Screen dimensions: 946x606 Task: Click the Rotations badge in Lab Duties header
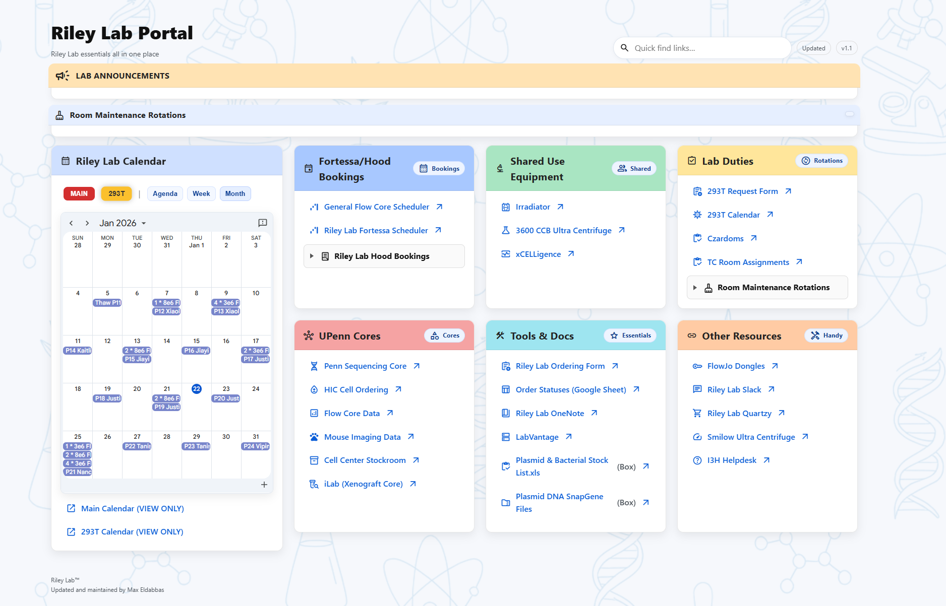(x=822, y=161)
